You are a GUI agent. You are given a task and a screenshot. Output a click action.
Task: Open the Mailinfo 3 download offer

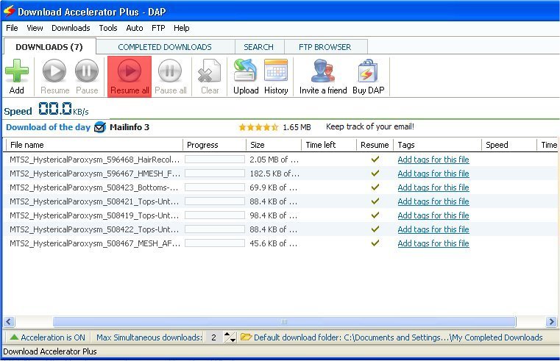130,127
